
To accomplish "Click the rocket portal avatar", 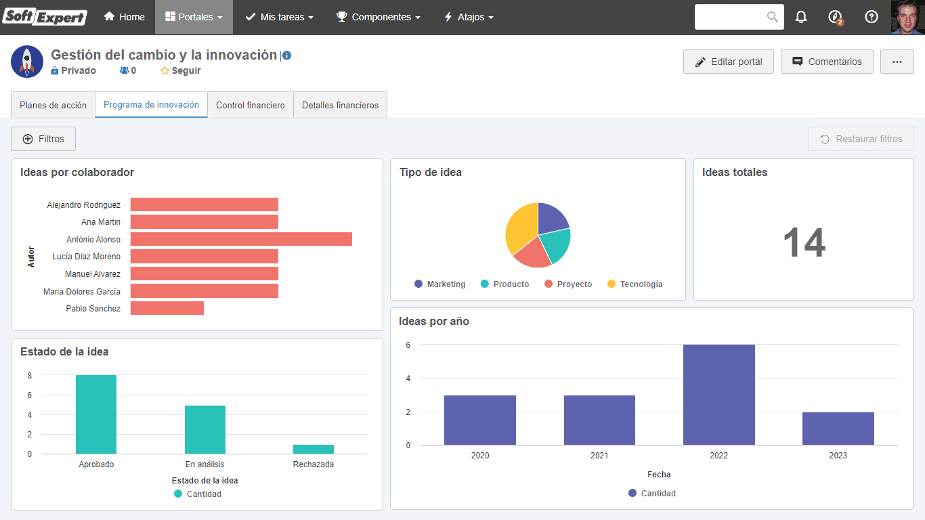I will pos(27,62).
